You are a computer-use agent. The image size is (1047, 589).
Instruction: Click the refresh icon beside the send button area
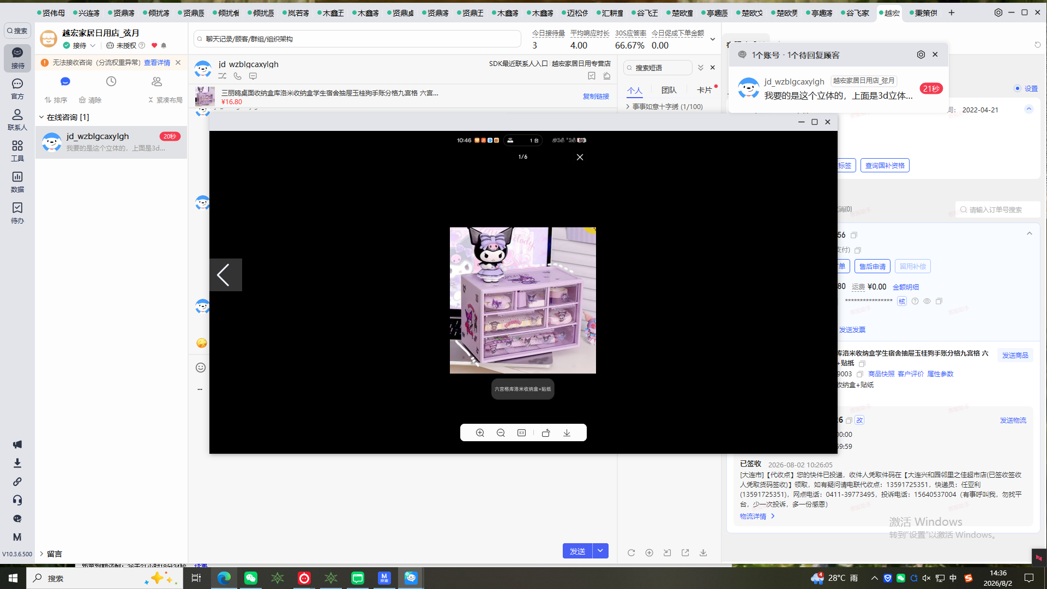631,552
